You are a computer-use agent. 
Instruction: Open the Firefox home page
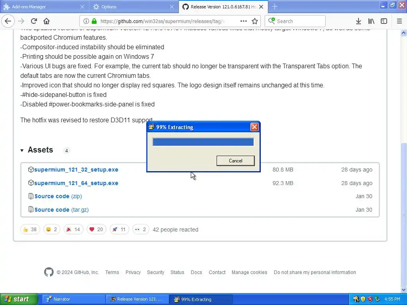pos(46,21)
